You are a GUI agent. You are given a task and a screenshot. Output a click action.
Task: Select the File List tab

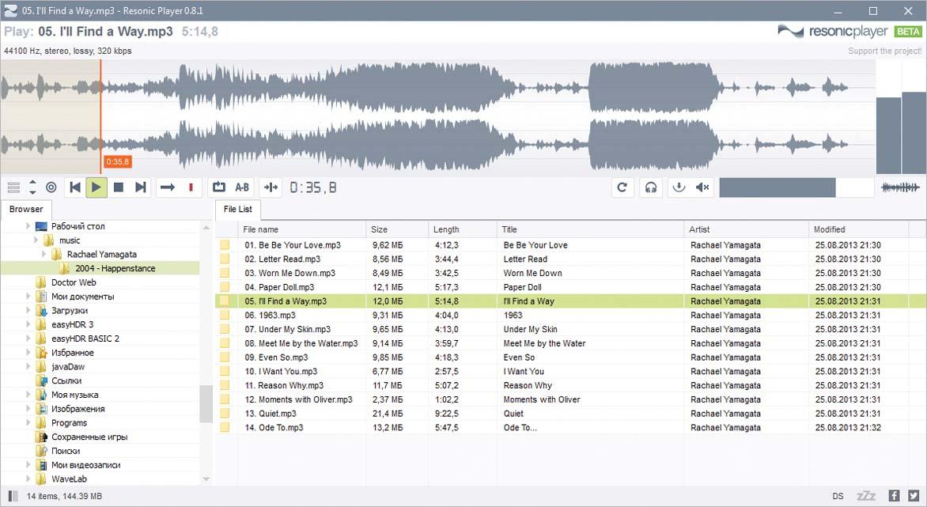point(238,210)
